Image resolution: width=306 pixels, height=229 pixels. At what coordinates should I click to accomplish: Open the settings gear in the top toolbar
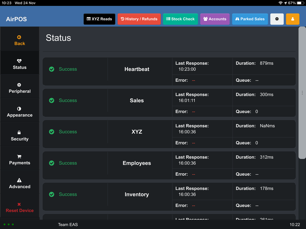(x=277, y=19)
